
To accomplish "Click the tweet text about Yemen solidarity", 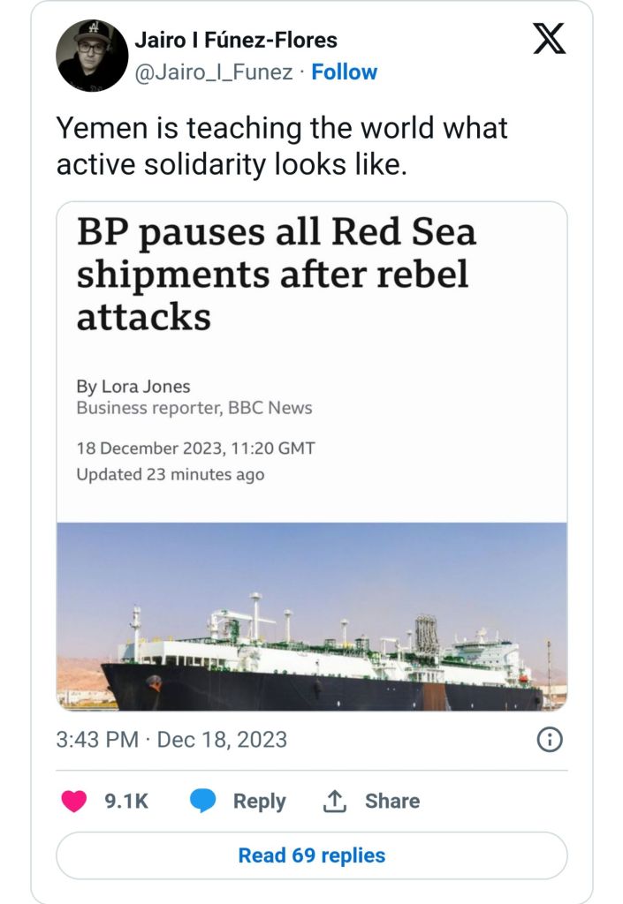I will [282, 146].
